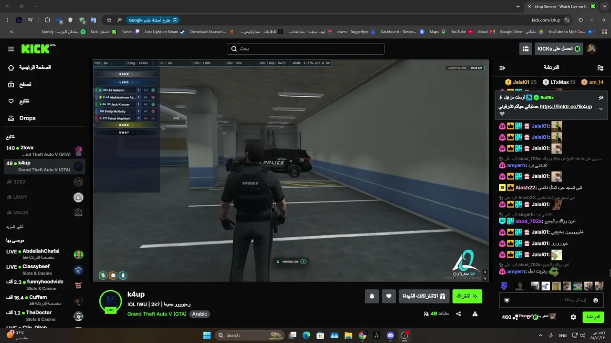Click the 460 channel points counter

509,317
